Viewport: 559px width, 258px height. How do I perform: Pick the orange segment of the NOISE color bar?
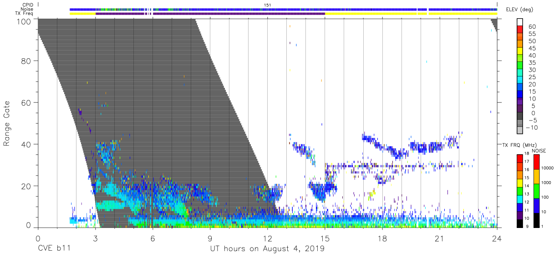[x=537, y=177]
